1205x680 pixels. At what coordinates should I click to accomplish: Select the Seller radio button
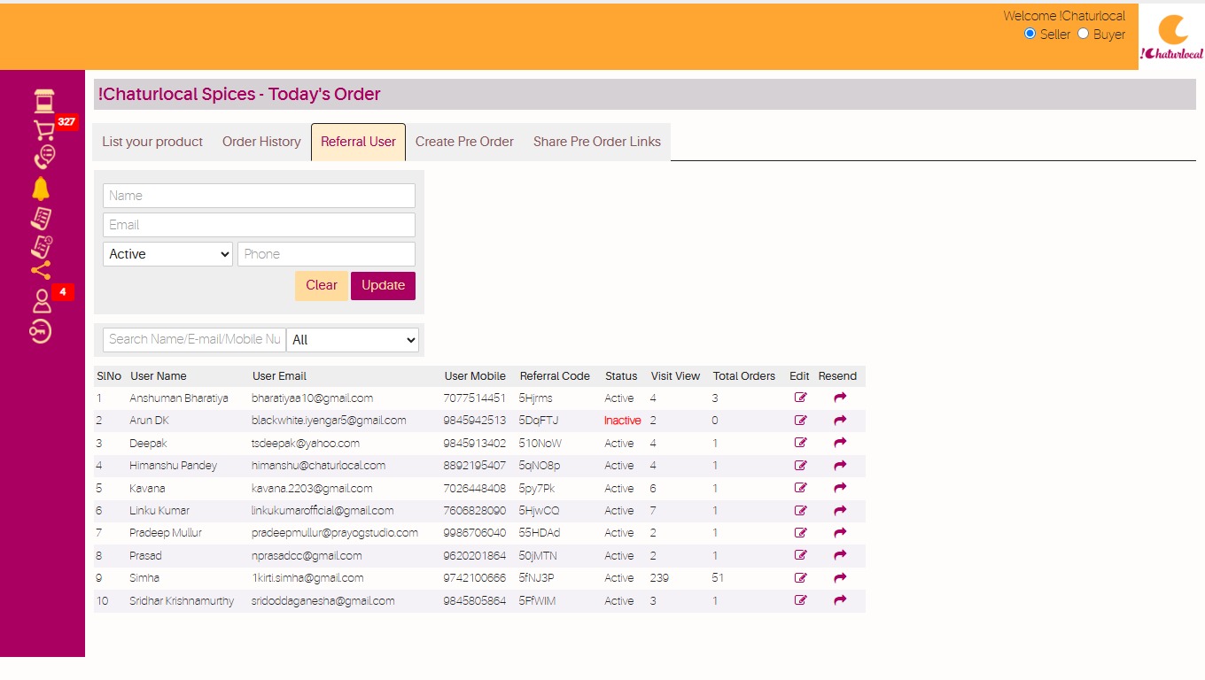1030,34
